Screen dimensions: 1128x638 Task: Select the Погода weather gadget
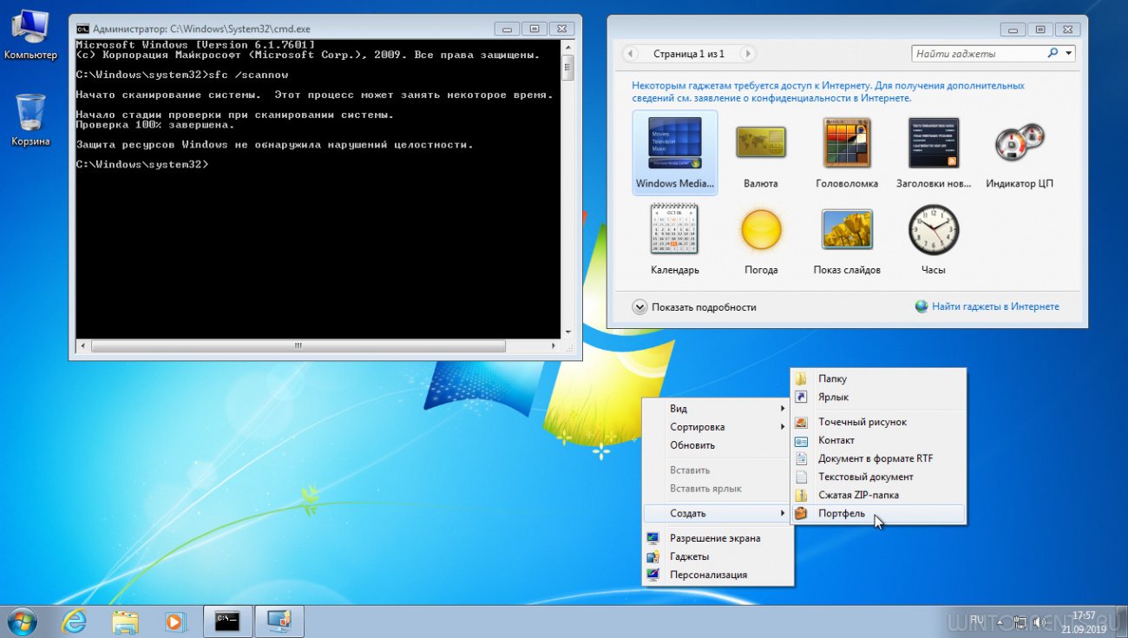[x=761, y=239]
